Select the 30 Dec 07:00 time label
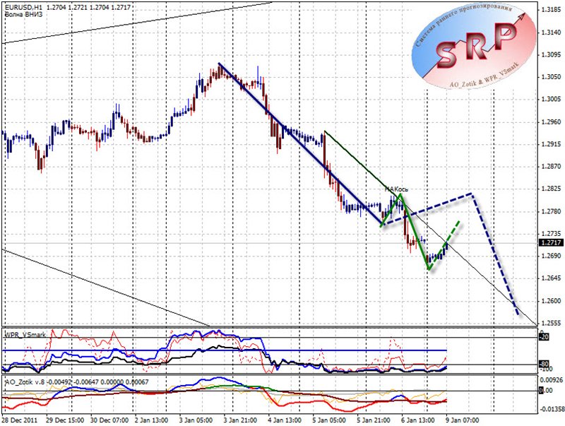The image size is (565, 426). coord(109,420)
